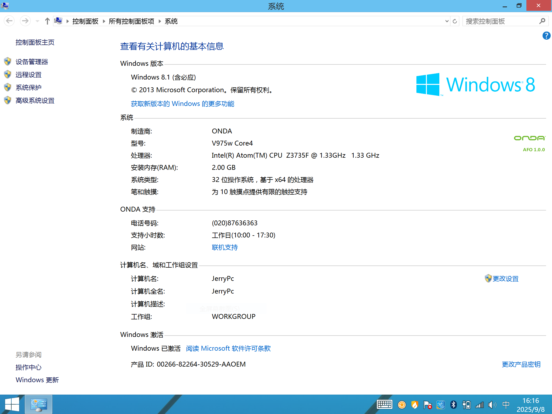
Task: Click shield icon beside 高级系统设置
Action: pos(8,100)
